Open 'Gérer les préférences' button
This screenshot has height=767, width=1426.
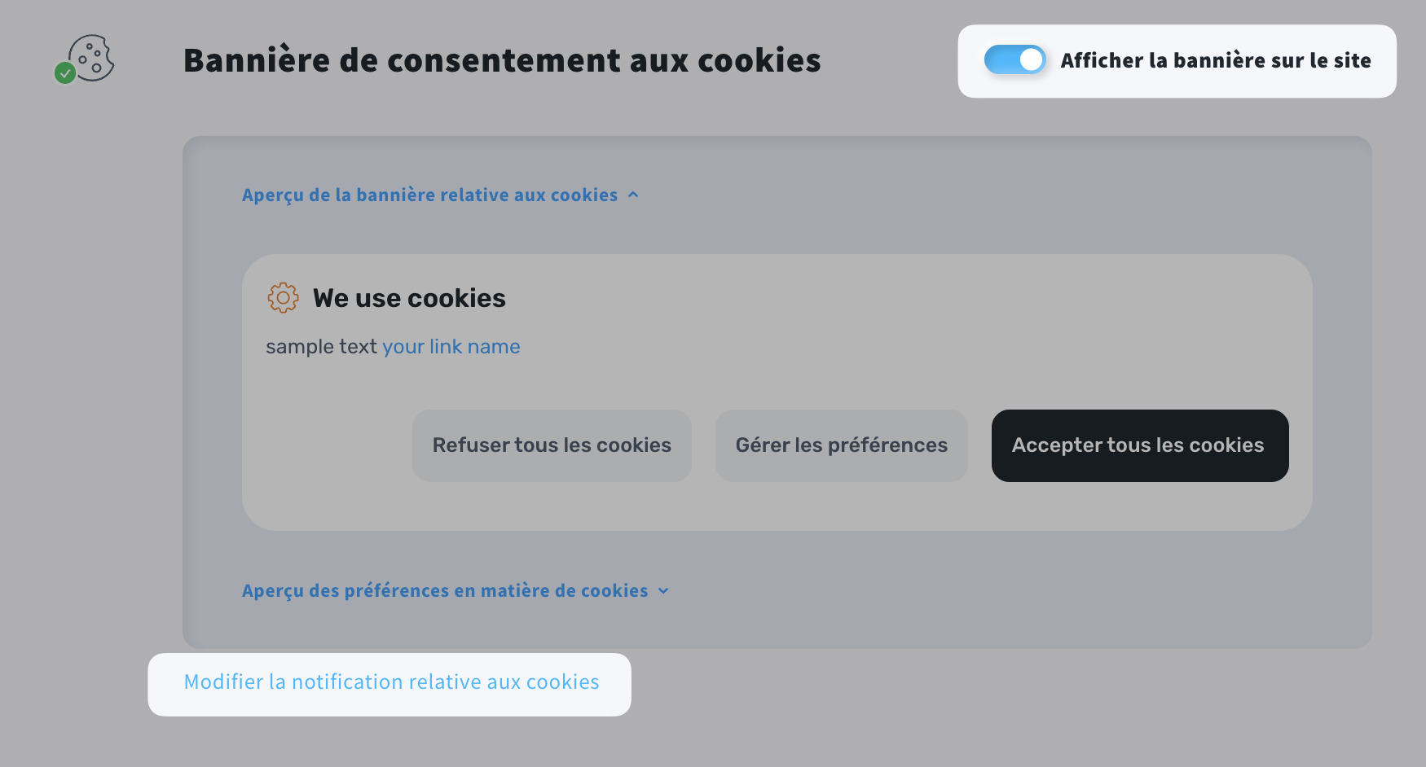841,445
